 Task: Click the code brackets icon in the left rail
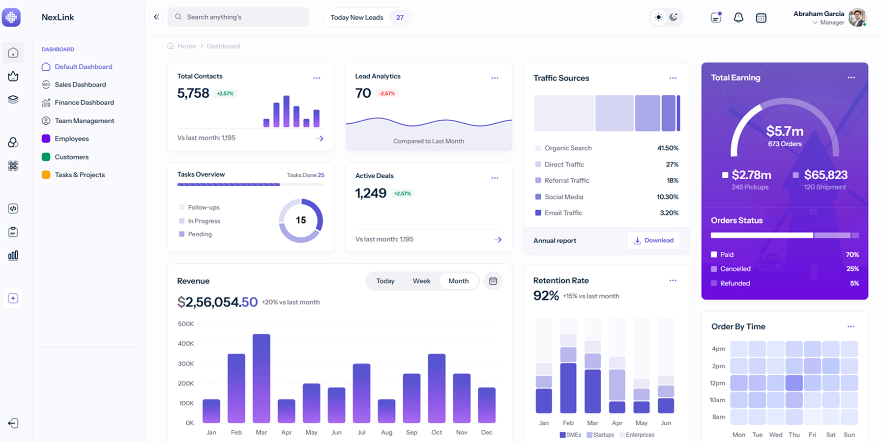[x=13, y=209]
